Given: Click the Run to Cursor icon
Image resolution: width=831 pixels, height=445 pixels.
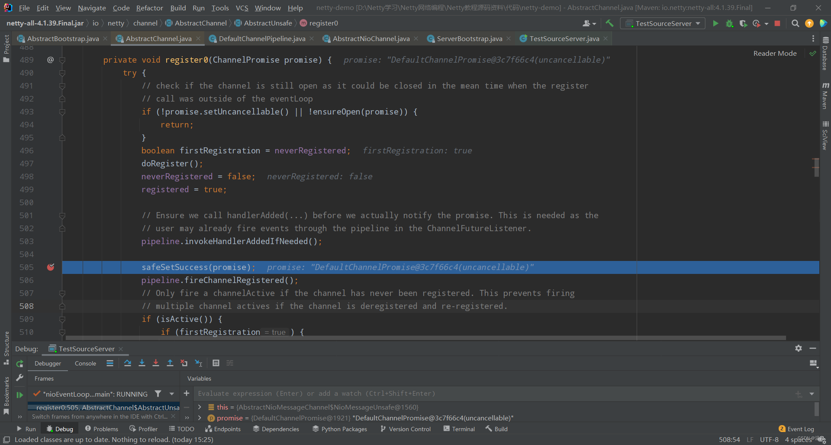Looking at the screenshot, I should (199, 363).
